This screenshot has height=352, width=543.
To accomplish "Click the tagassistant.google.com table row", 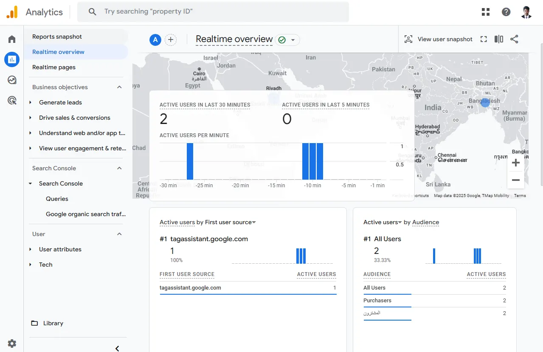I will (248, 288).
